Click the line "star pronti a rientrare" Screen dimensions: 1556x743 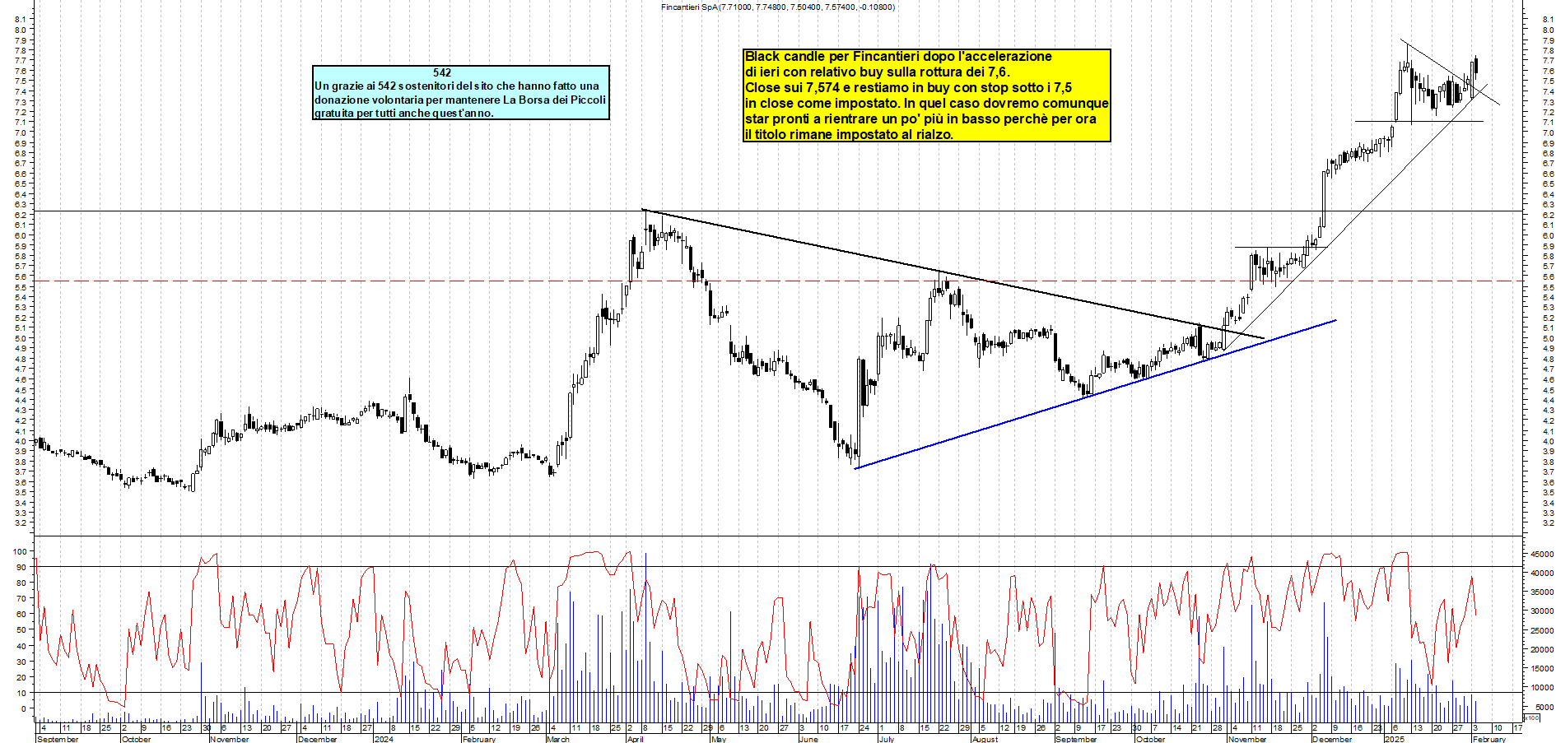[920, 119]
